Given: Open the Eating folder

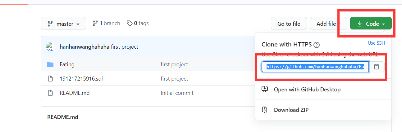Looking at the screenshot, I should tap(67, 64).
